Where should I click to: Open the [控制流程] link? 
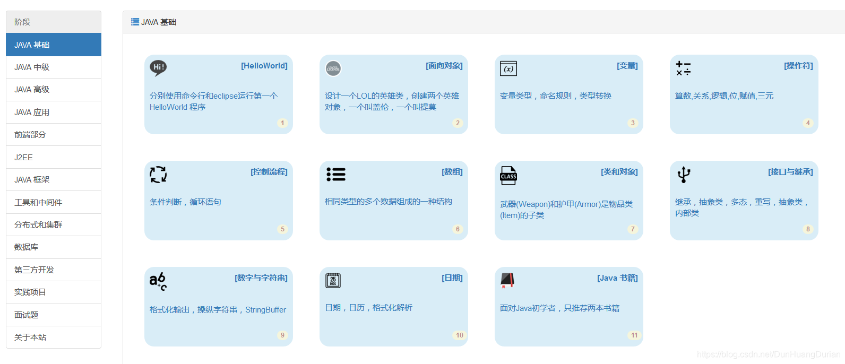[x=269, y=172]
